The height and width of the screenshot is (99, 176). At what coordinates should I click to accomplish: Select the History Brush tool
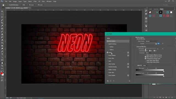click(x=2, y=37)
